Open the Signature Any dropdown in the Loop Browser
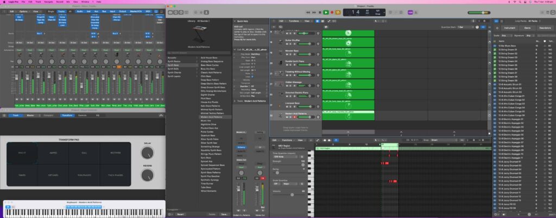 529,36
